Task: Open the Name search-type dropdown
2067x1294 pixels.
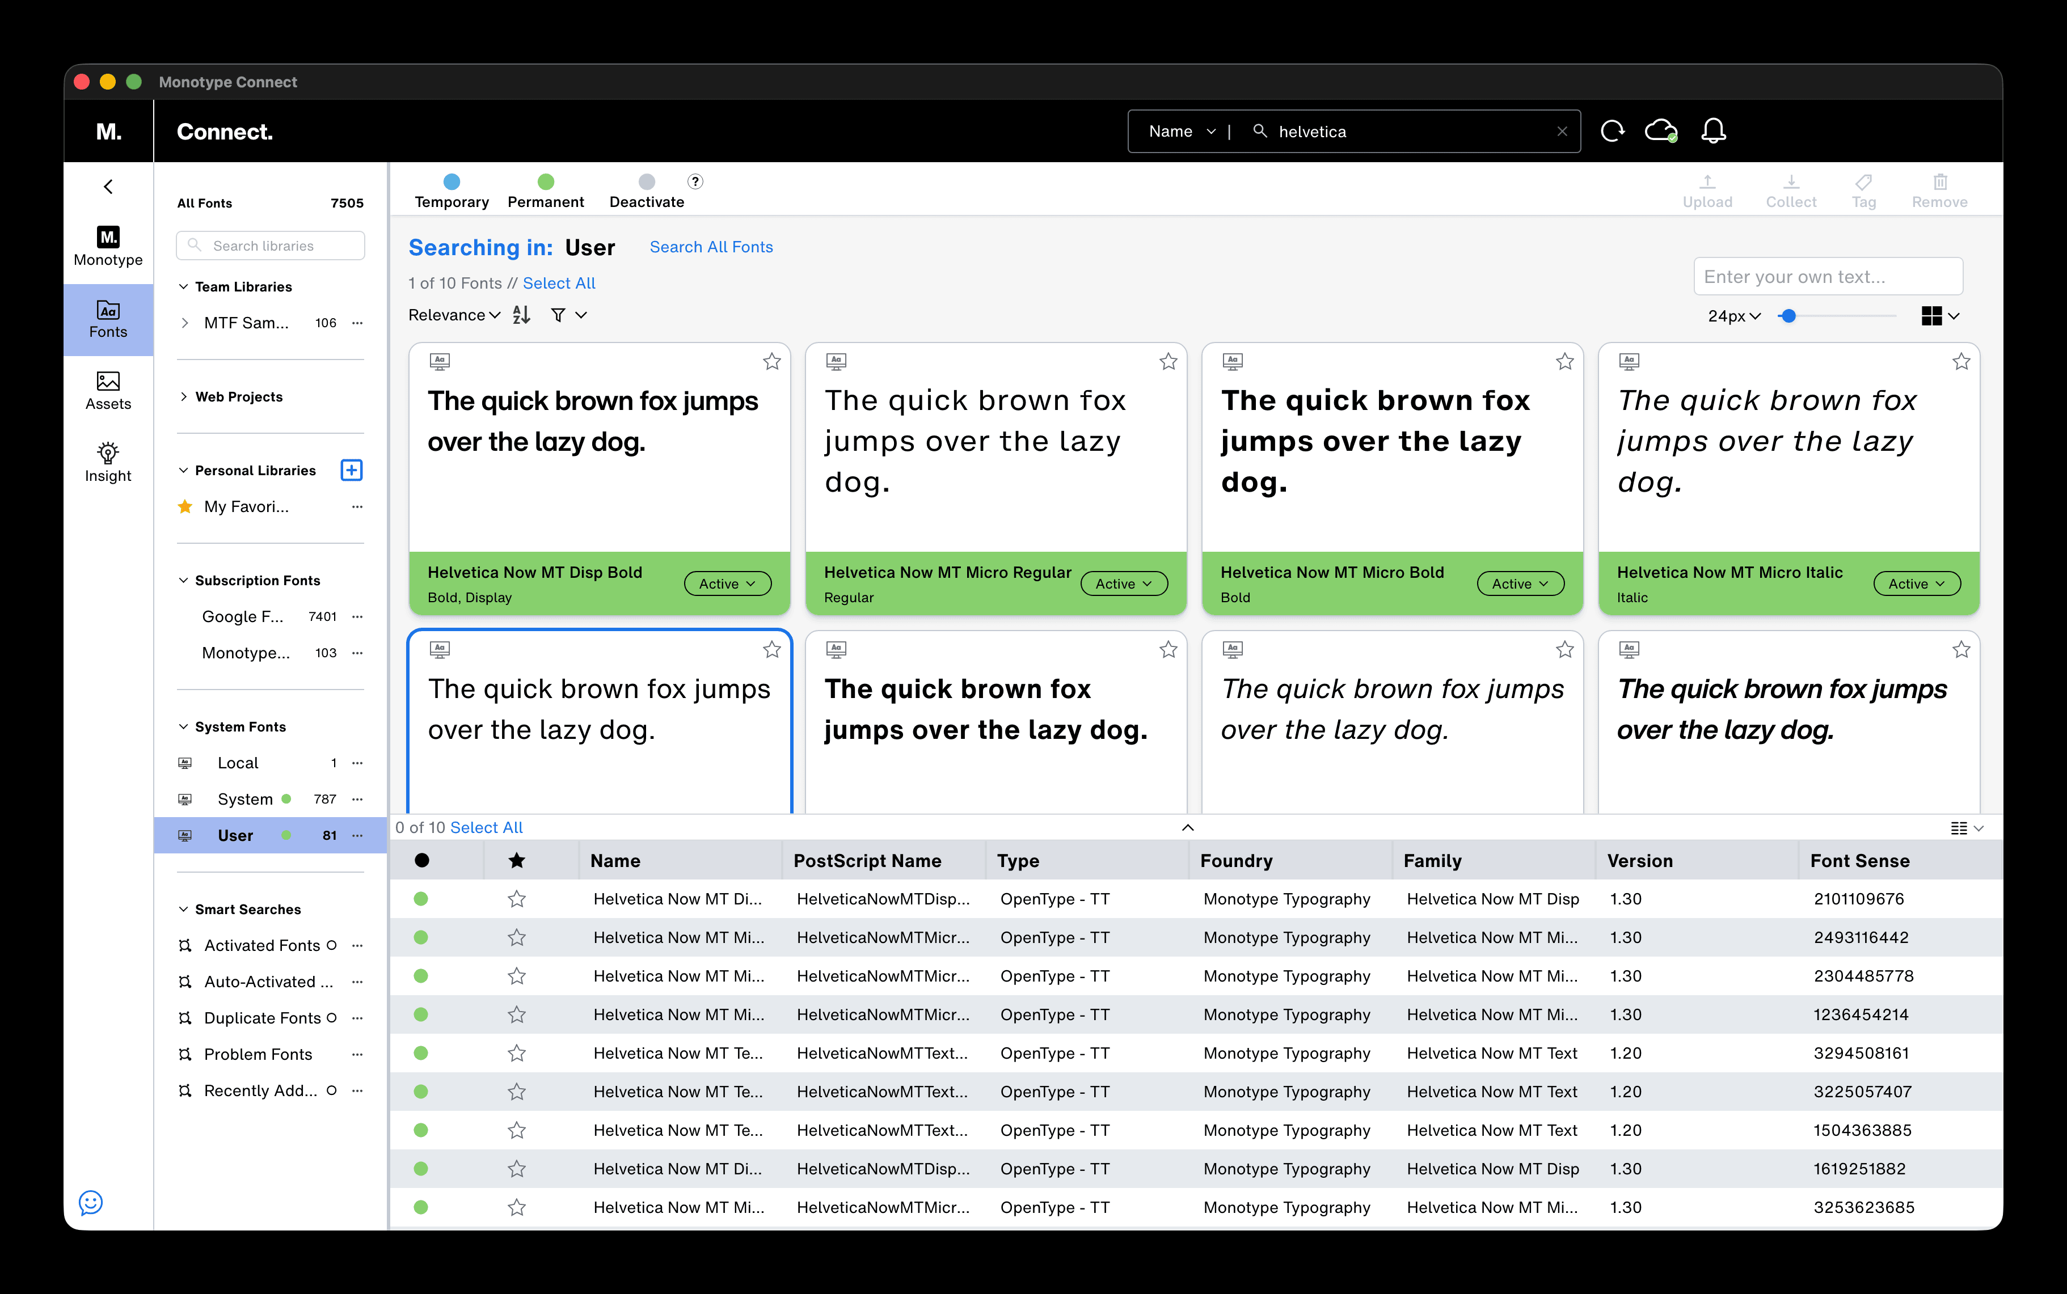Action: pos(1181,131)
